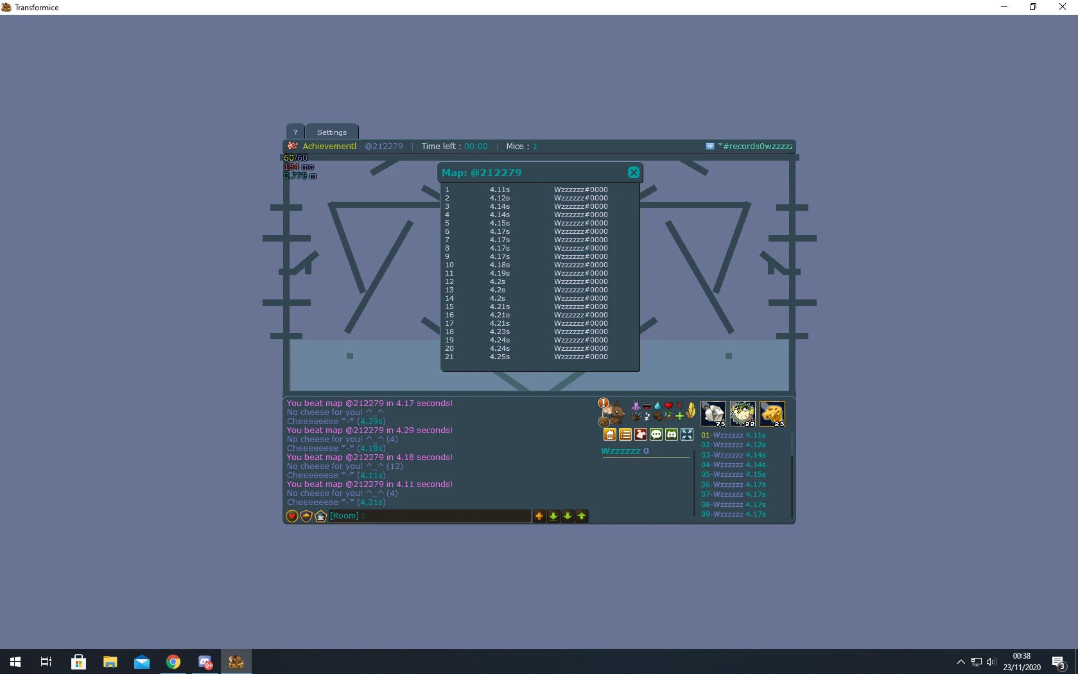Click the red heart friends icon beside chat
The height and width of the screenshot is (674, 1078).
tap(292, 516)
